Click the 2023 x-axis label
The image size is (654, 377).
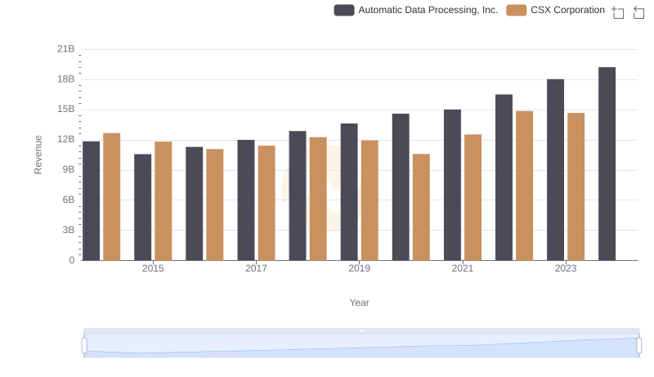566,268
